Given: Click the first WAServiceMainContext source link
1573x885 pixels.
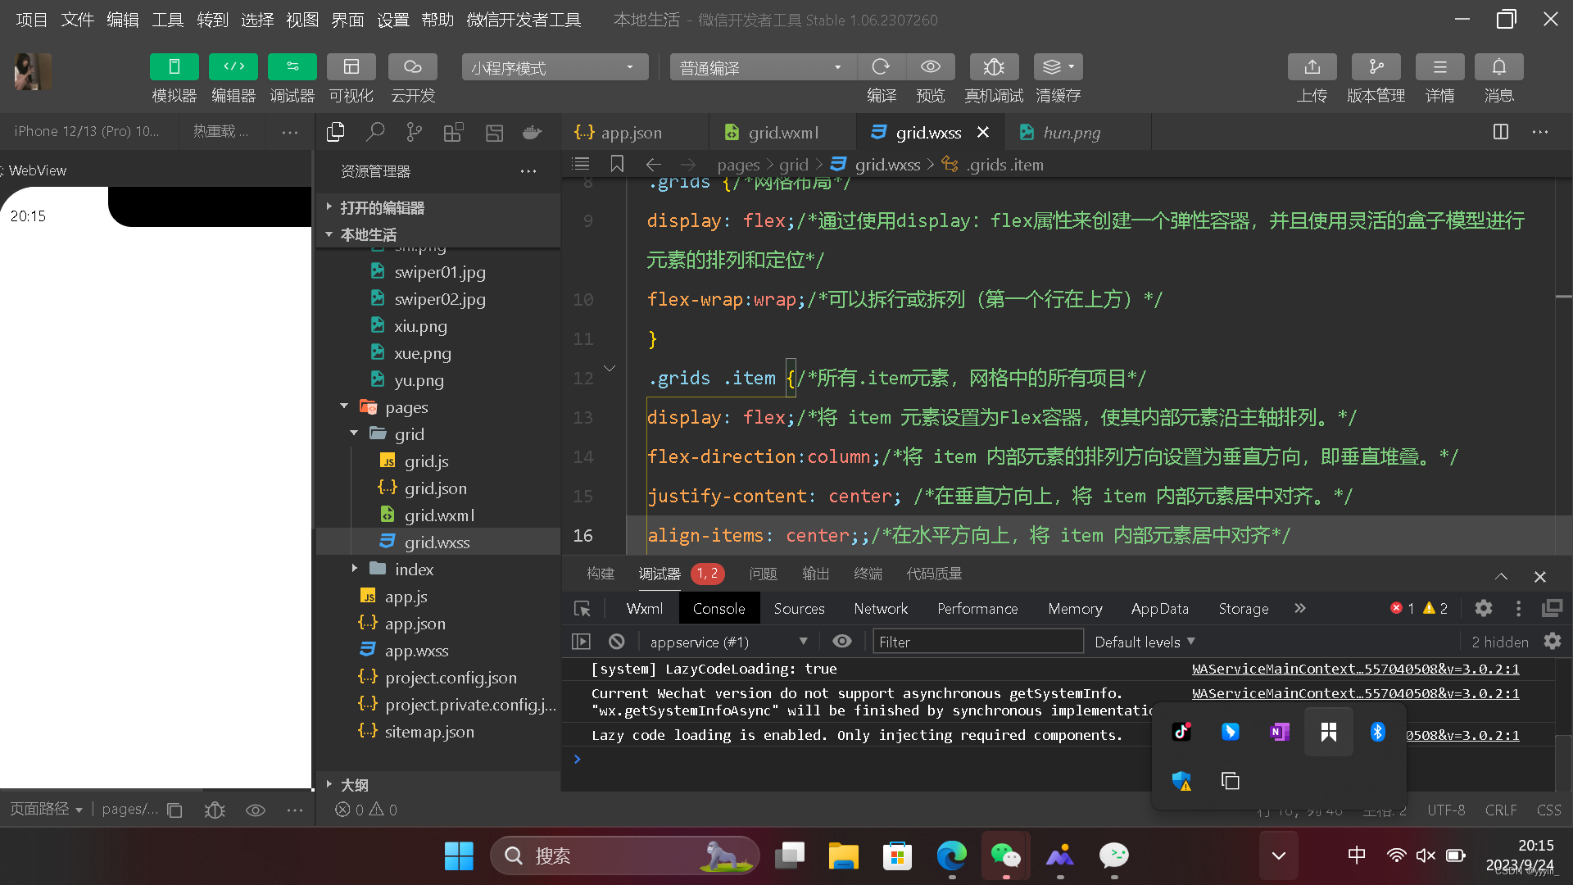Looking at the screenshot, I should (x=1355, y=669).
